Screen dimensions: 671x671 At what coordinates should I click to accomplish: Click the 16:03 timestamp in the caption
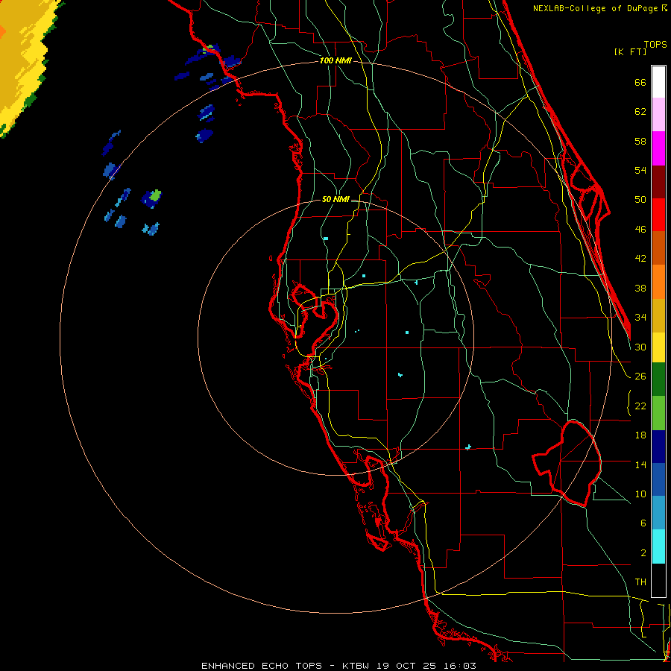coord(459,666)
